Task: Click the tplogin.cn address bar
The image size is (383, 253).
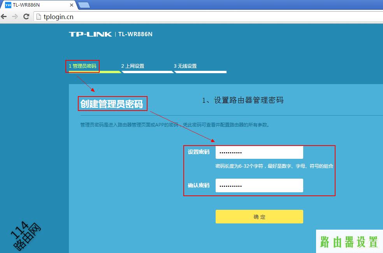Action: (x=207, y=17)
